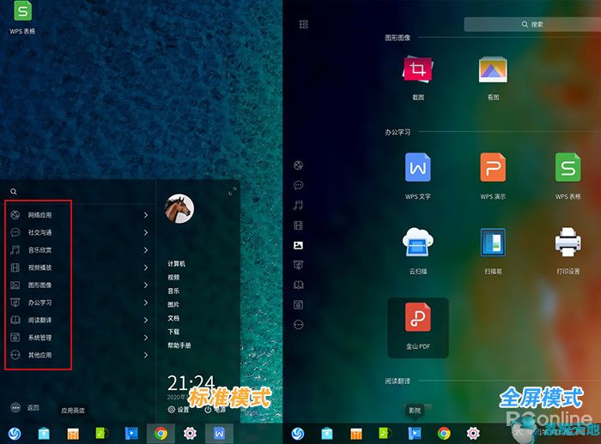Jump to video category in the full-screen sidebar
The height and width of the screenshot is (444, 601).
298,225
